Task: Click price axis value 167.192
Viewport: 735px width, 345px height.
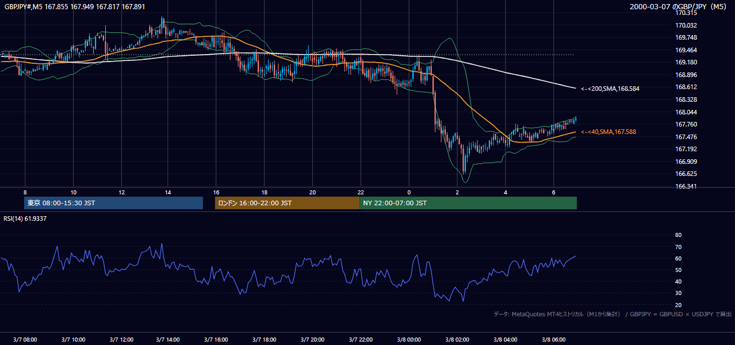Action: [x=687, y=149]
